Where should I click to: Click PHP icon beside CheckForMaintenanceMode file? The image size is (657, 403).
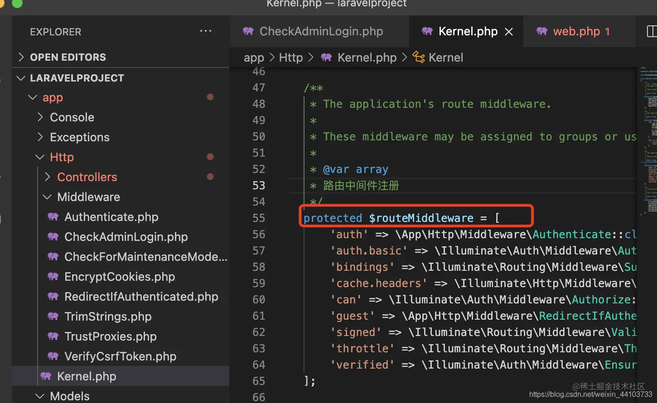tap(53, 257)
